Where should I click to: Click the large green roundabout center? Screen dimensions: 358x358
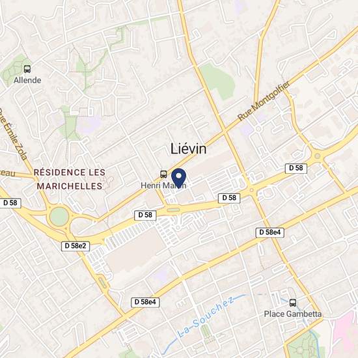(59, 217)
